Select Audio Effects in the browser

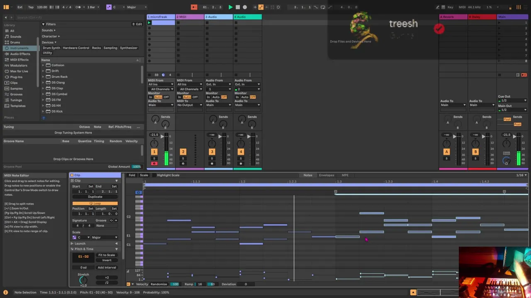(20, 54)
